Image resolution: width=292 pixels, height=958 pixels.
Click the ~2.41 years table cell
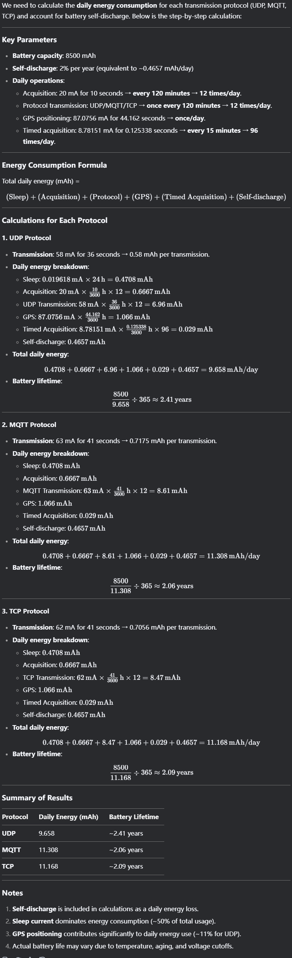126,833
